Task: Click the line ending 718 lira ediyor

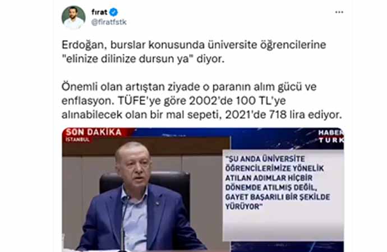Action: 202,115
